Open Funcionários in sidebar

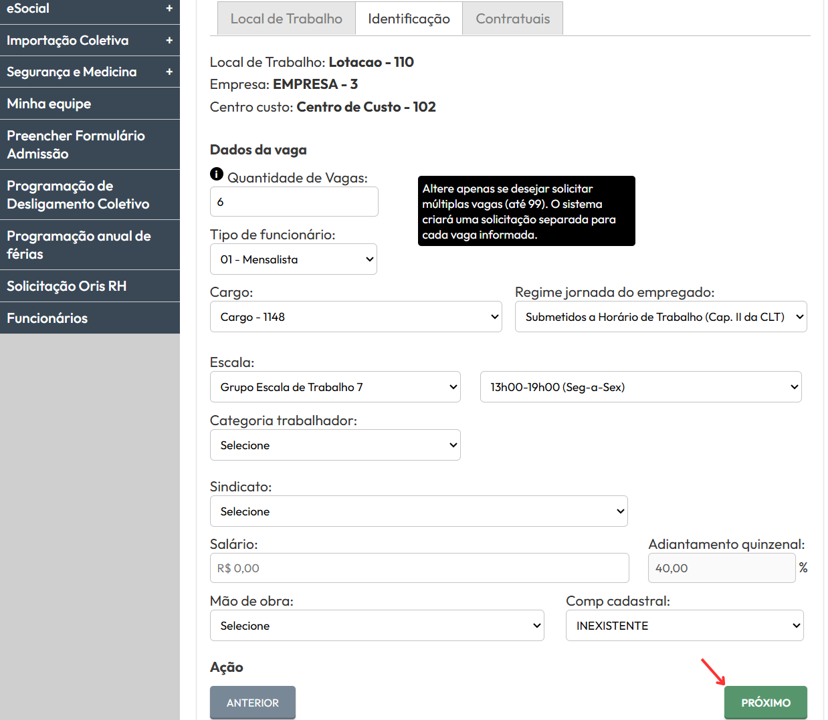90,318
